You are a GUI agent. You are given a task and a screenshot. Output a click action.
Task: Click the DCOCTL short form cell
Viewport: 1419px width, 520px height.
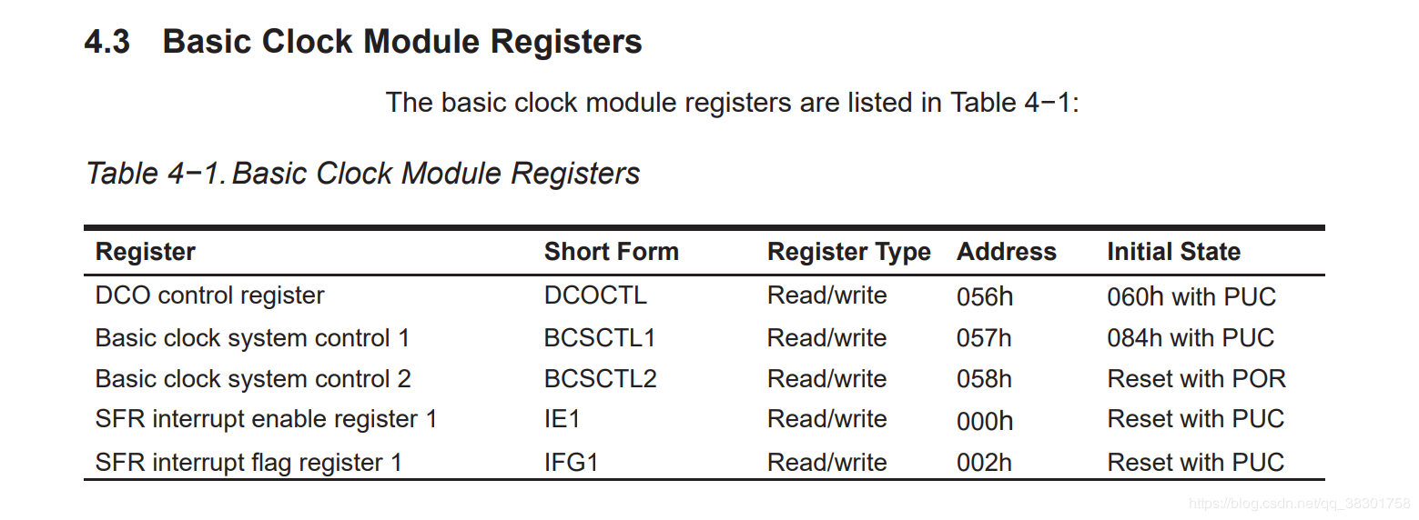point(595,296)
